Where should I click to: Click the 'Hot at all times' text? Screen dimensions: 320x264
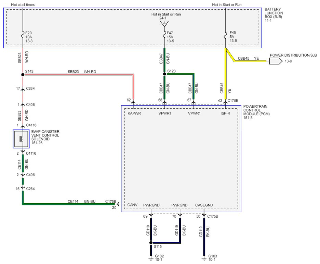click(x=23, y=4)
